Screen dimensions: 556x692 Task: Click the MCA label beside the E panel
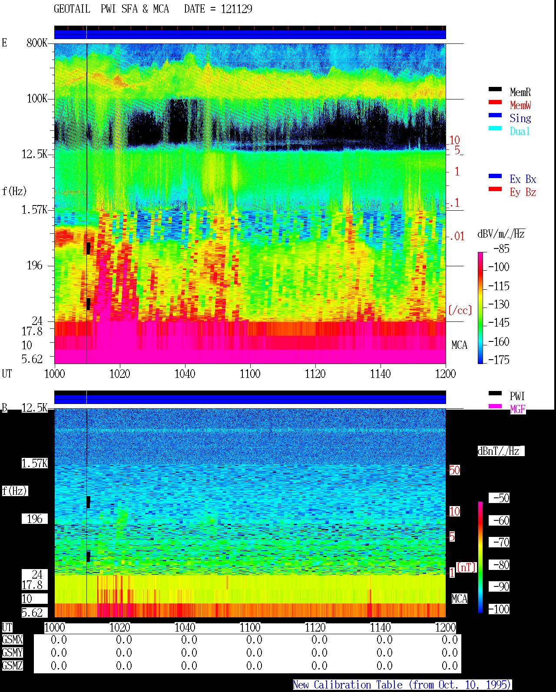pos(459,345)
